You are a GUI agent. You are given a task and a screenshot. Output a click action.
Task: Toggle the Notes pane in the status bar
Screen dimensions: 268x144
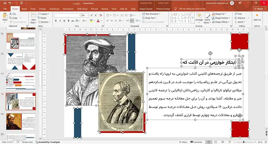coord(183,142)
